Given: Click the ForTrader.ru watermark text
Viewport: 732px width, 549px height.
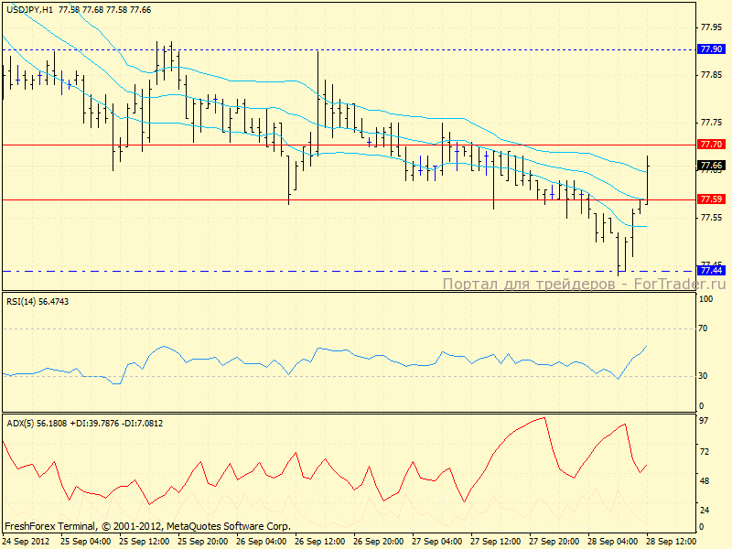Looking at the screenshot, I should (x=584, y=284).
